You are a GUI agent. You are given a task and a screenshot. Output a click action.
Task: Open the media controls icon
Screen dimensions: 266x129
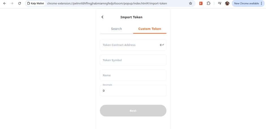pos(220,3)
